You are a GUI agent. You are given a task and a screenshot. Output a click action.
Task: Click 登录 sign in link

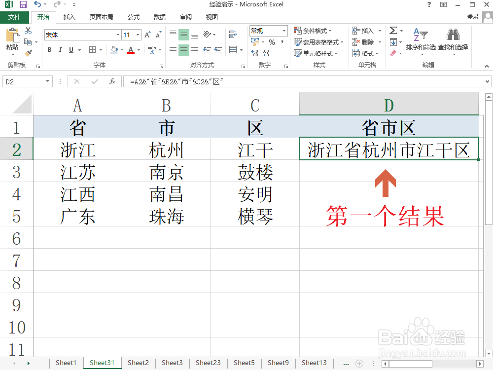coord(473,17)
